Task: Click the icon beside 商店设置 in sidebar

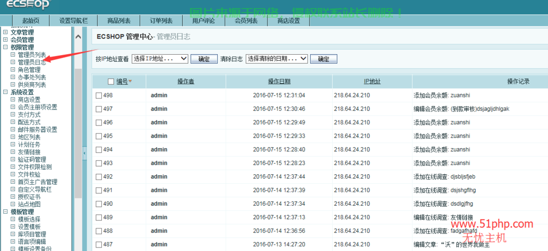Action: 13,100
